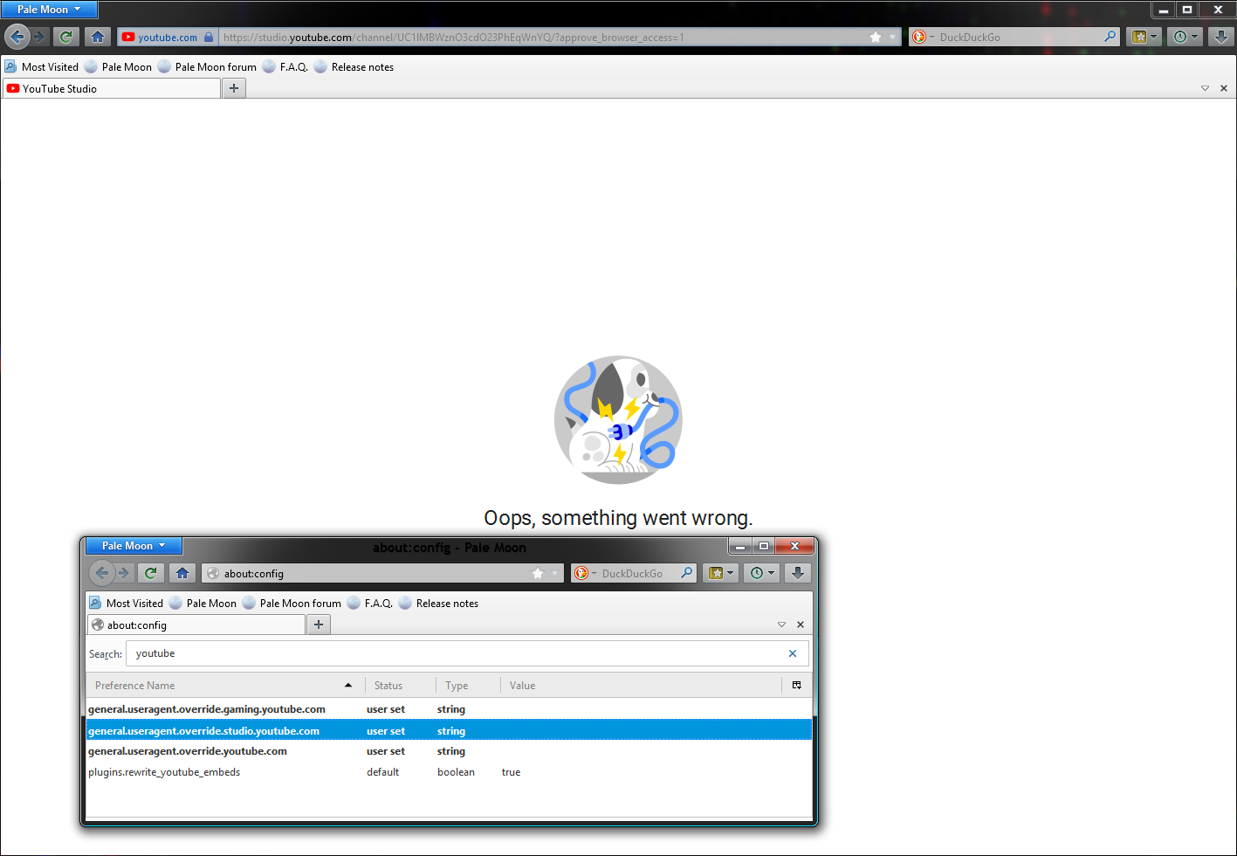
Task: Open the F.A.Q. bookmark in the about:config window
Action: 369,603
